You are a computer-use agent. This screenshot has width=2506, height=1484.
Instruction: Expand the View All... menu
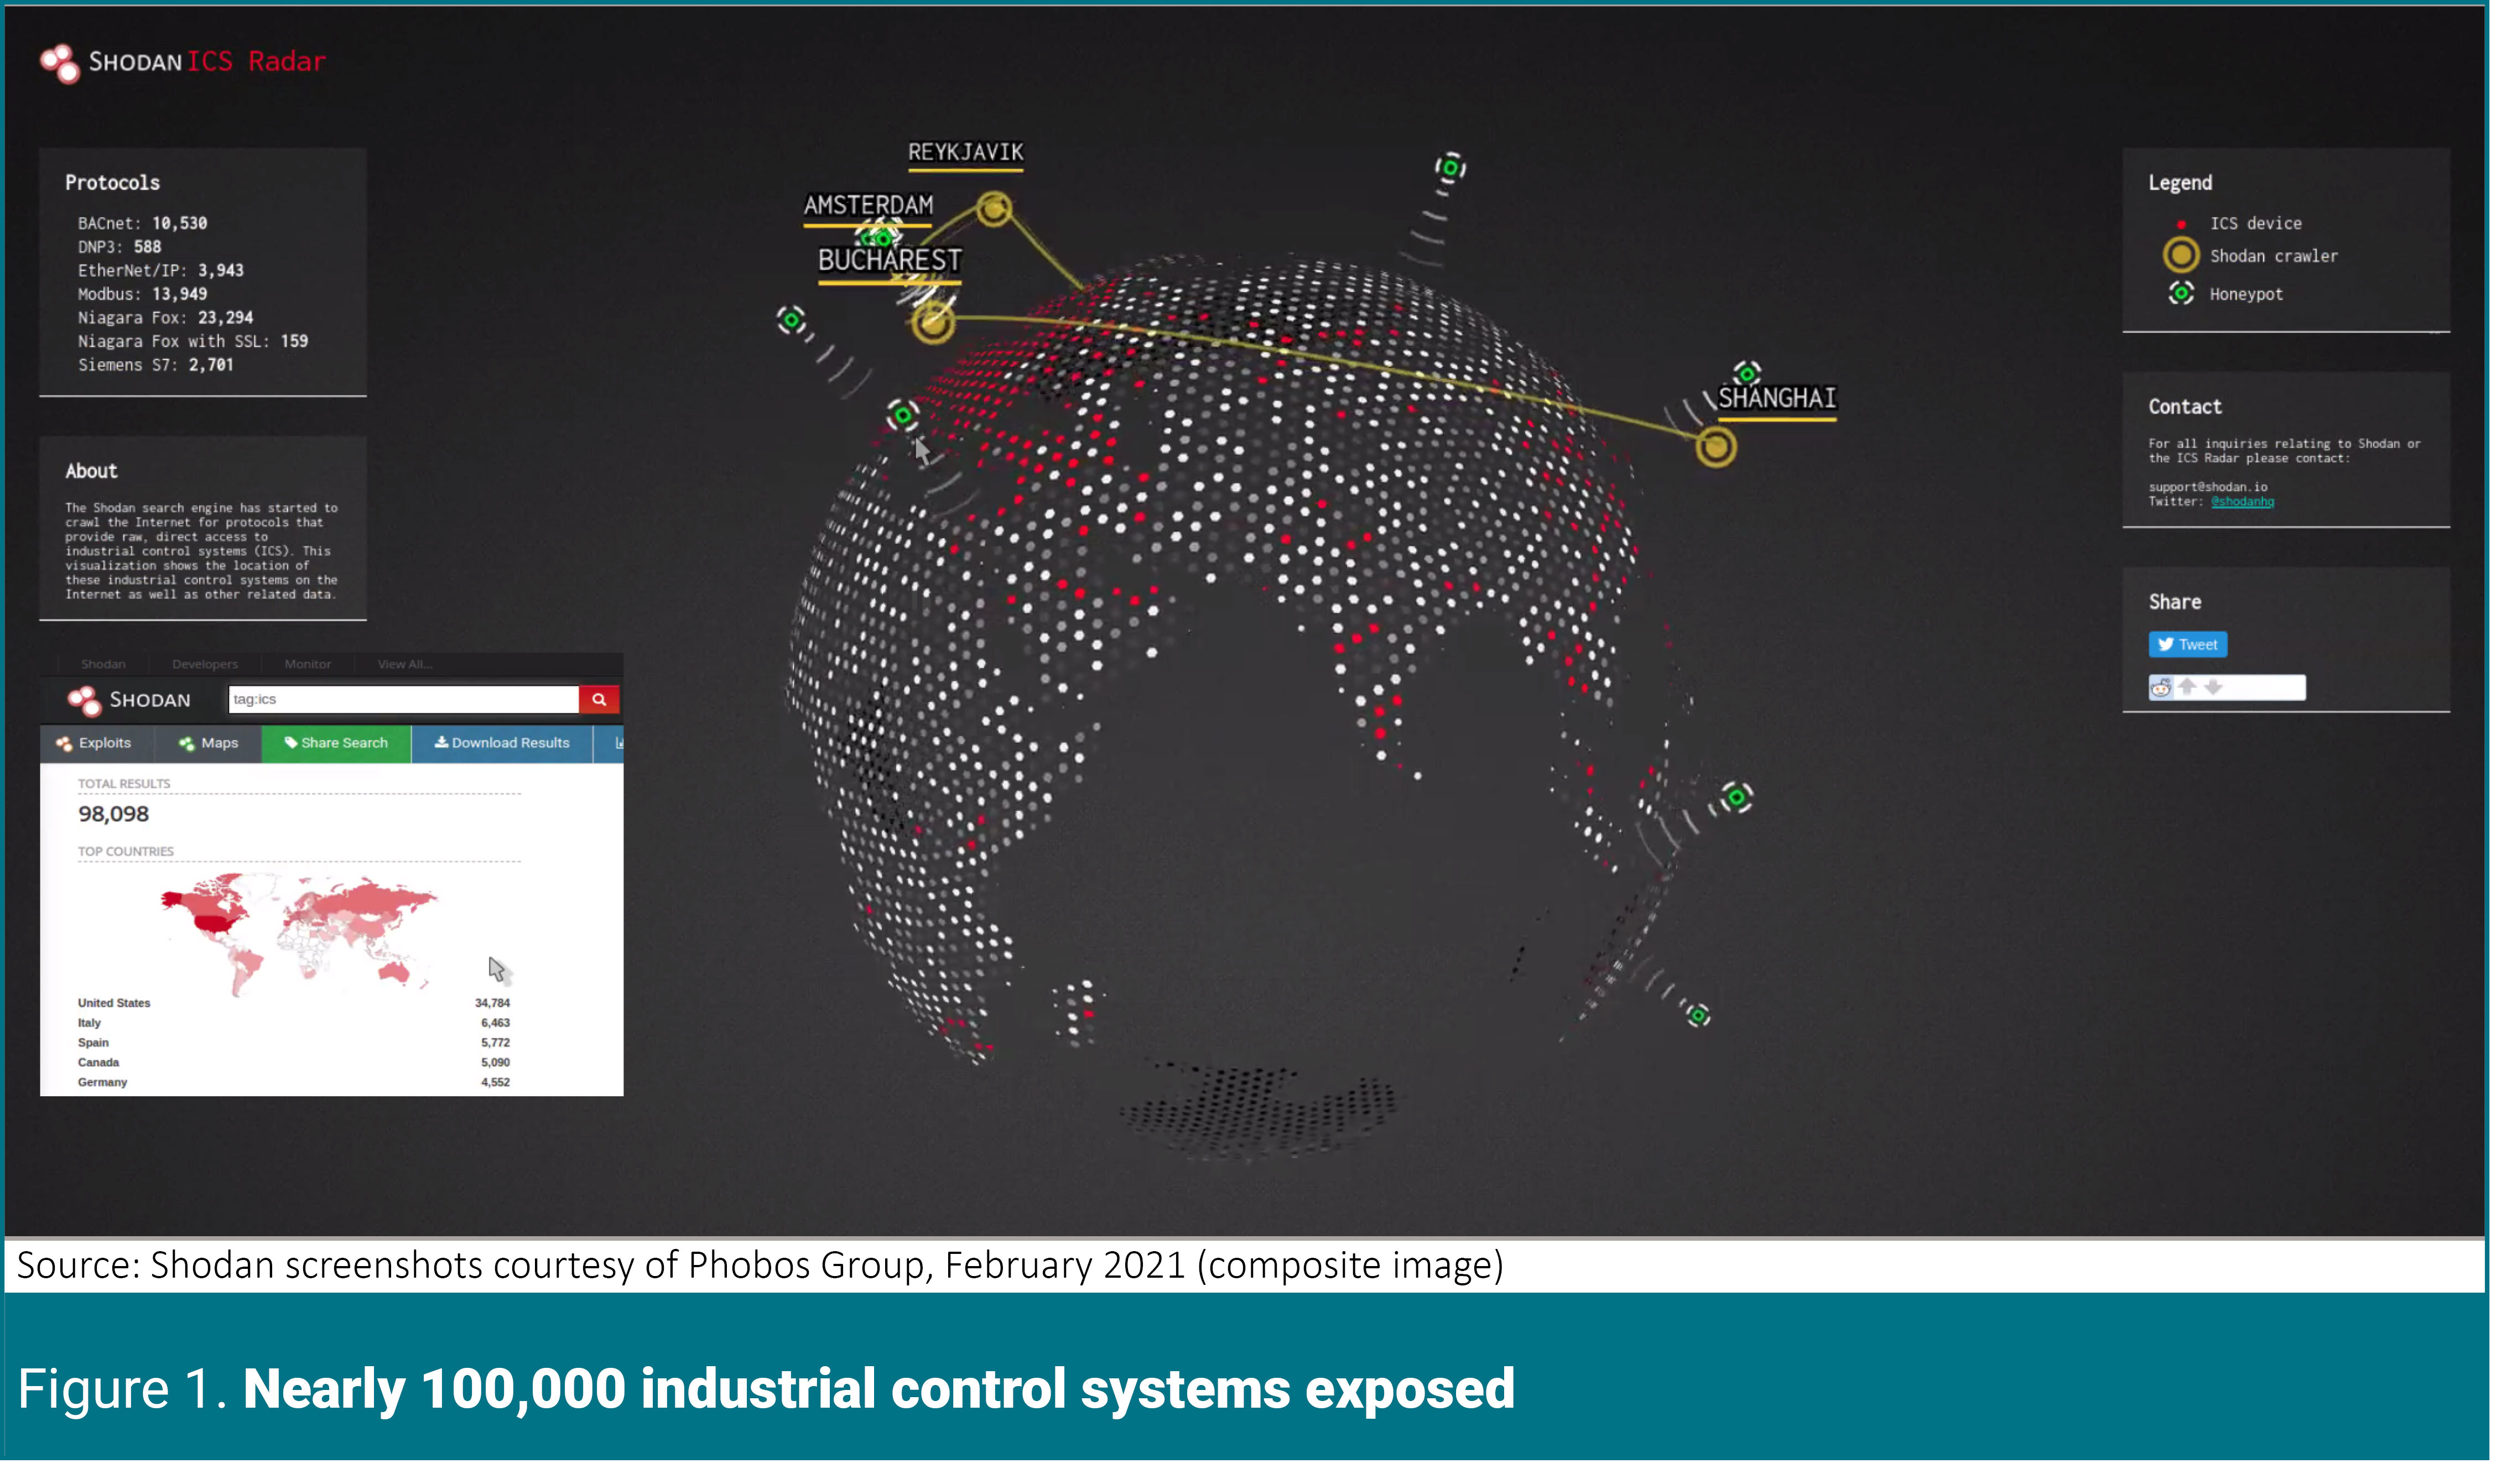(x=405, y=665)
